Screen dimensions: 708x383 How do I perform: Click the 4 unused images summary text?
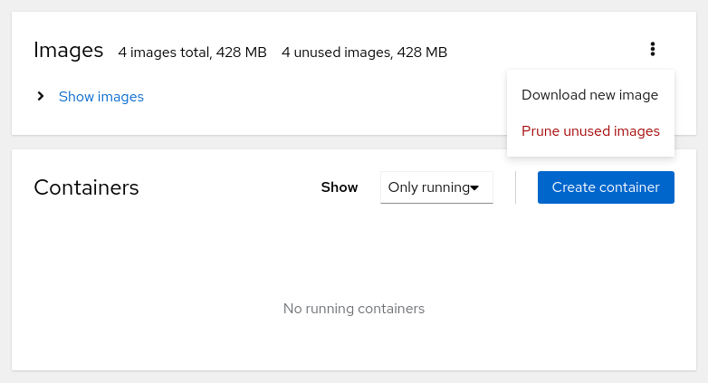pos(364,53)
